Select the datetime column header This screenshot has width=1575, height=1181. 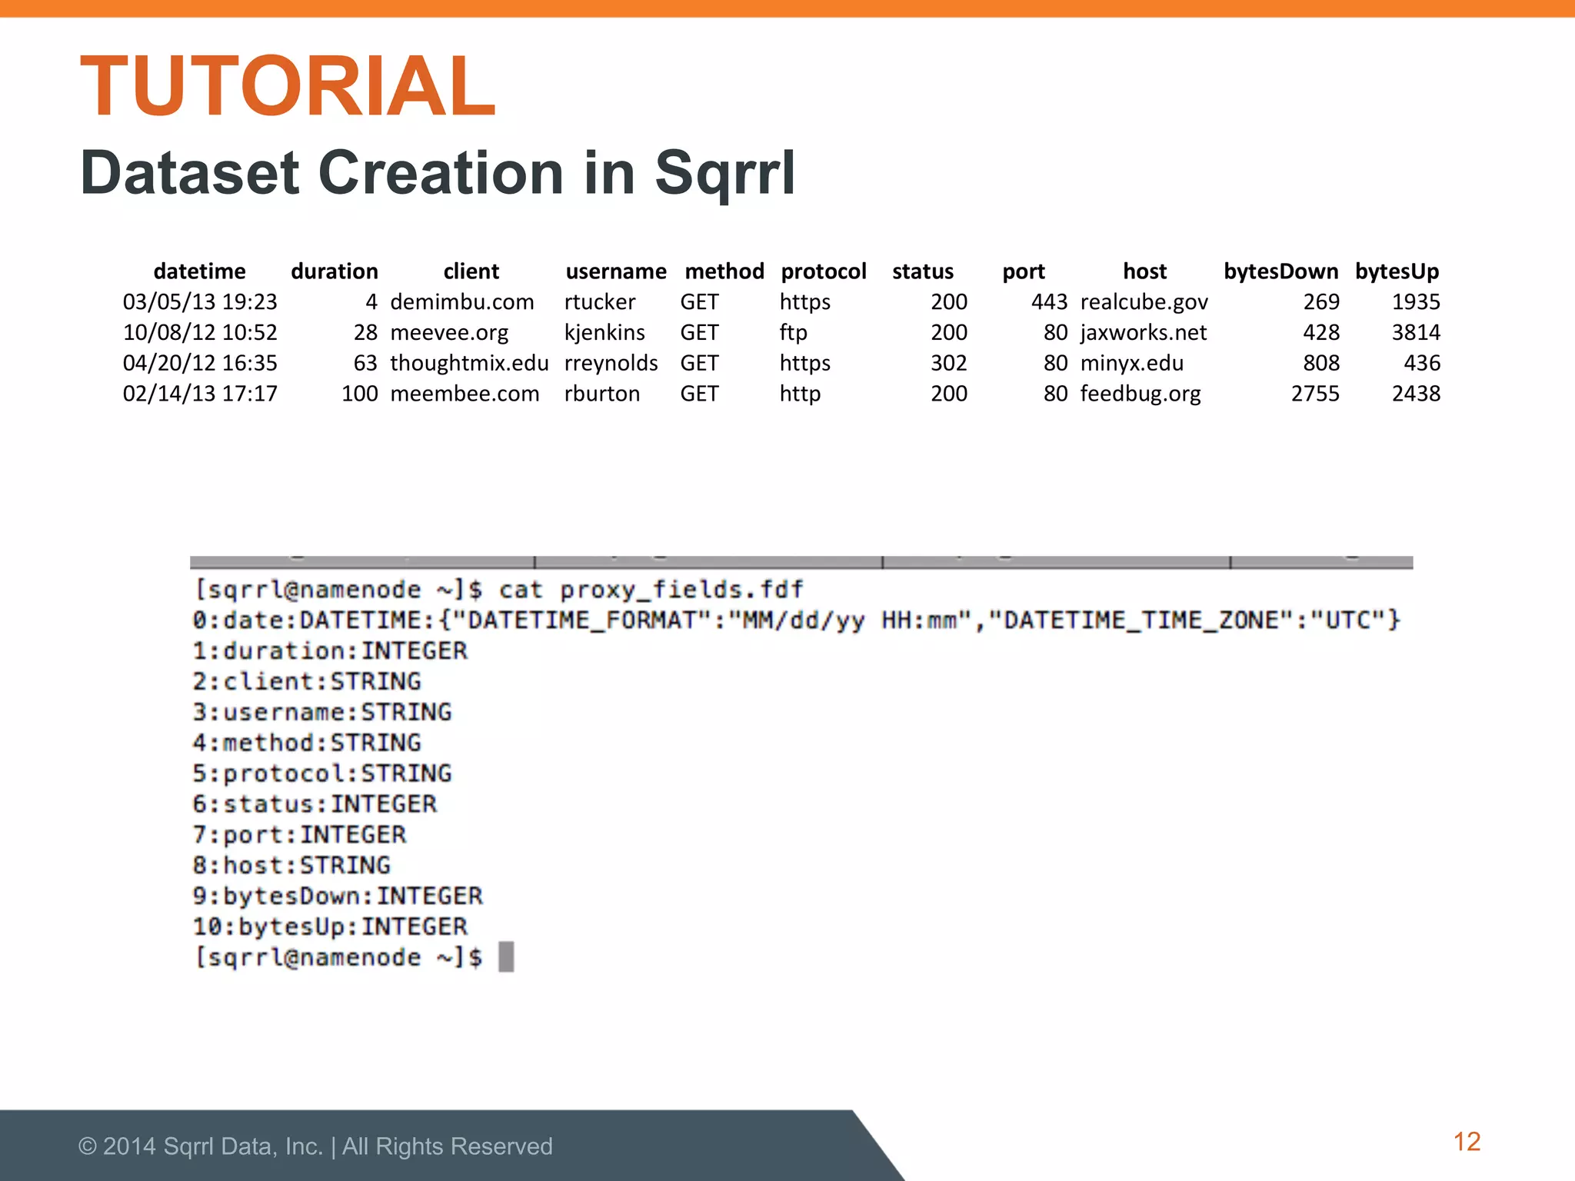[200, 271]
